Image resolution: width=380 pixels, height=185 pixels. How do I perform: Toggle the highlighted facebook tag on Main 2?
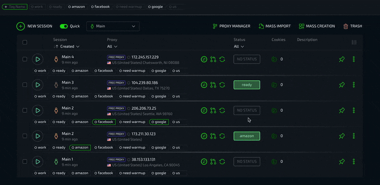pos(104,122)
